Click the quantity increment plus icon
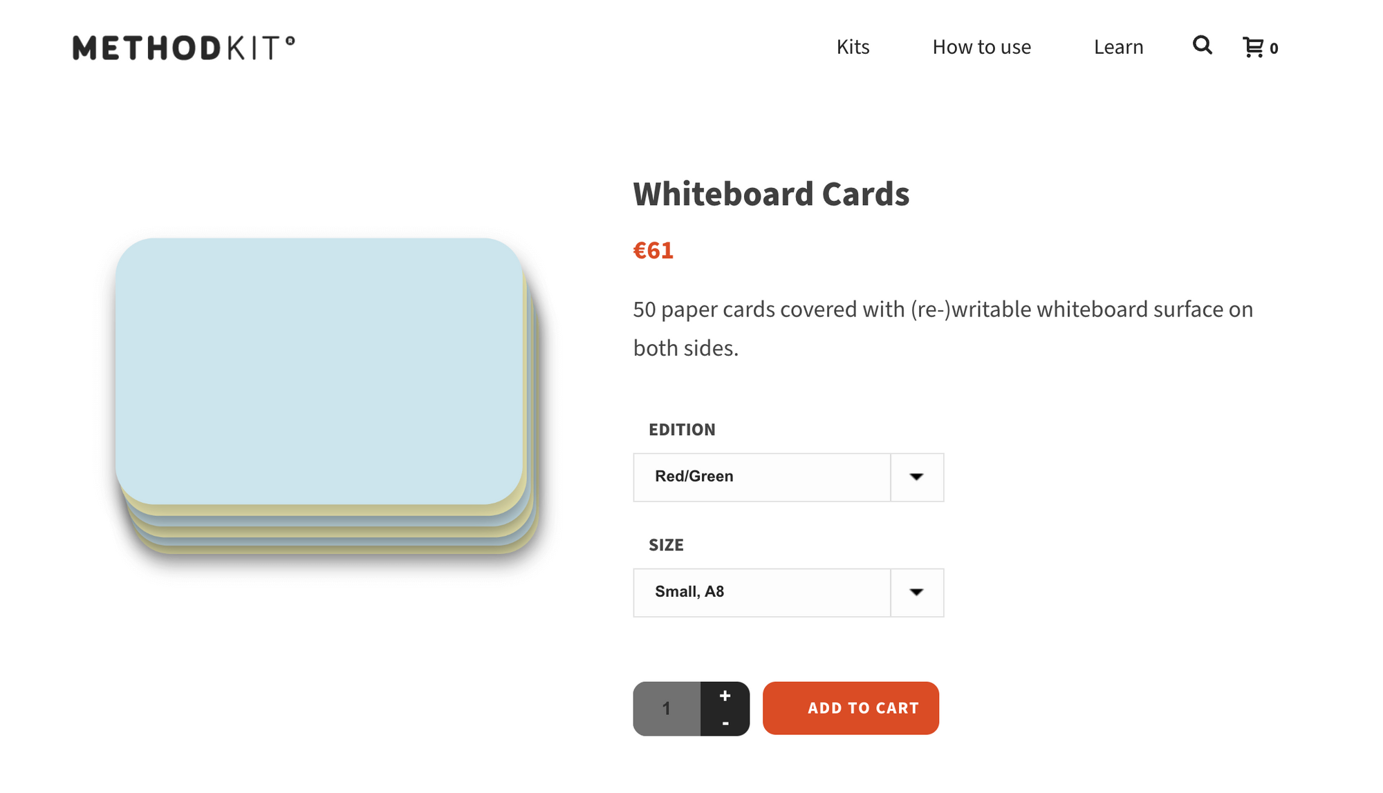Viewport: 1383px width, 793px height. click(x=725, y=694)
